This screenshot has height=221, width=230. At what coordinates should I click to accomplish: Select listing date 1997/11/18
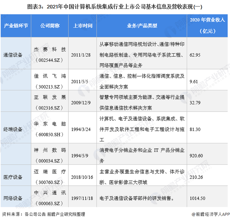82,198
